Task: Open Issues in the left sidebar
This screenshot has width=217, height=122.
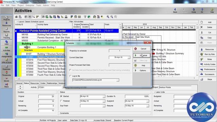Action: (x=6, y=79)
